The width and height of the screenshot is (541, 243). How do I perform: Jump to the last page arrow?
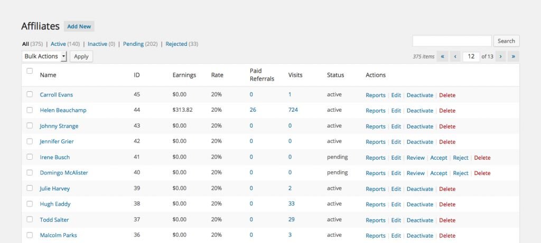point(513,56)
